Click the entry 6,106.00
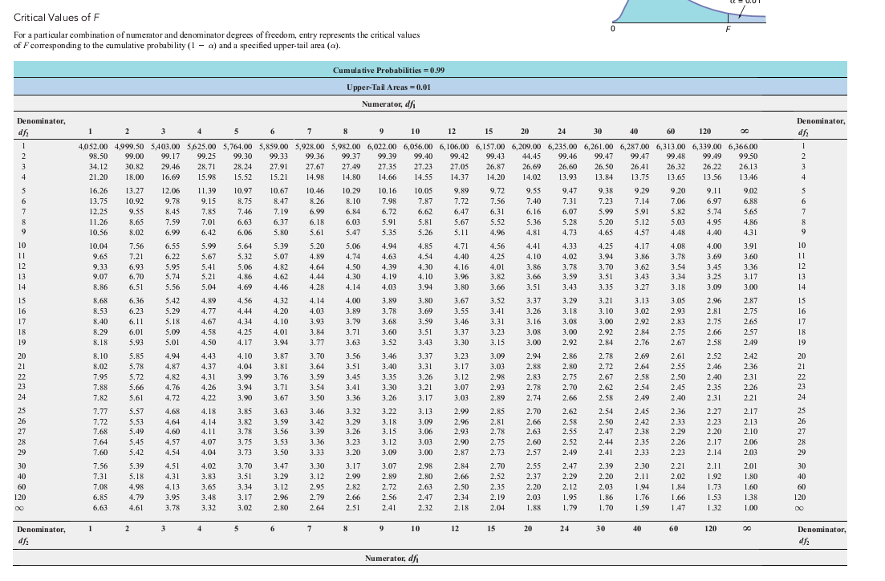 pos(454,146)
